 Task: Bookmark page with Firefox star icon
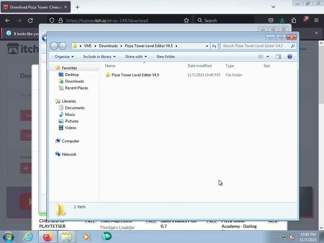click(x=186, y=21)
